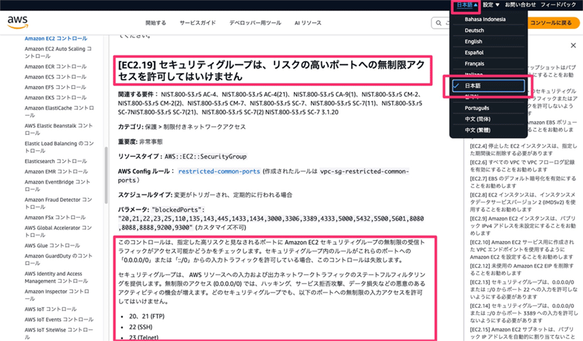
Task: Select Português language option
Action: 477,108
